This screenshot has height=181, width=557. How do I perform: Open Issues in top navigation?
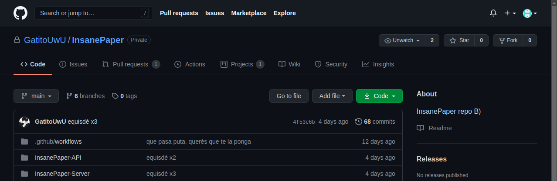coord(215,13)
